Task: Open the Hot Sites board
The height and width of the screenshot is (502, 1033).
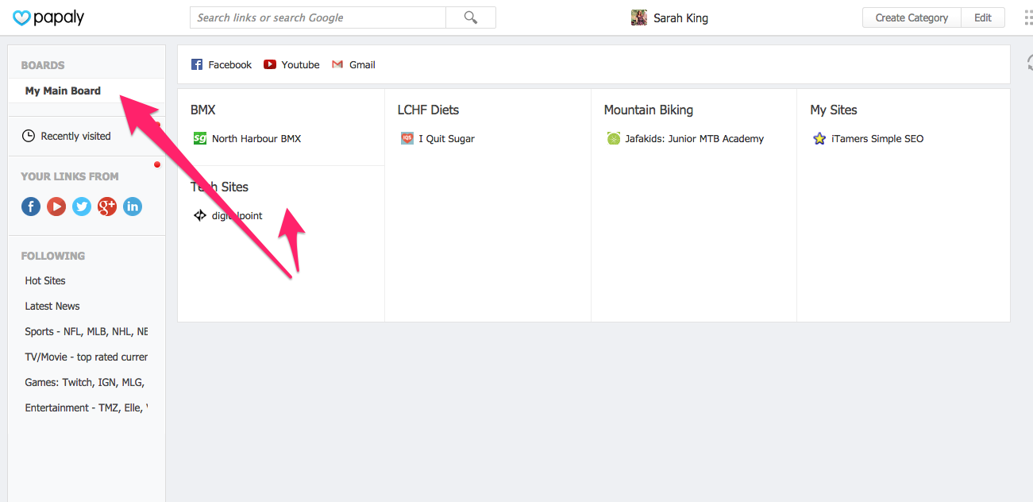Action: coord(45,280)
